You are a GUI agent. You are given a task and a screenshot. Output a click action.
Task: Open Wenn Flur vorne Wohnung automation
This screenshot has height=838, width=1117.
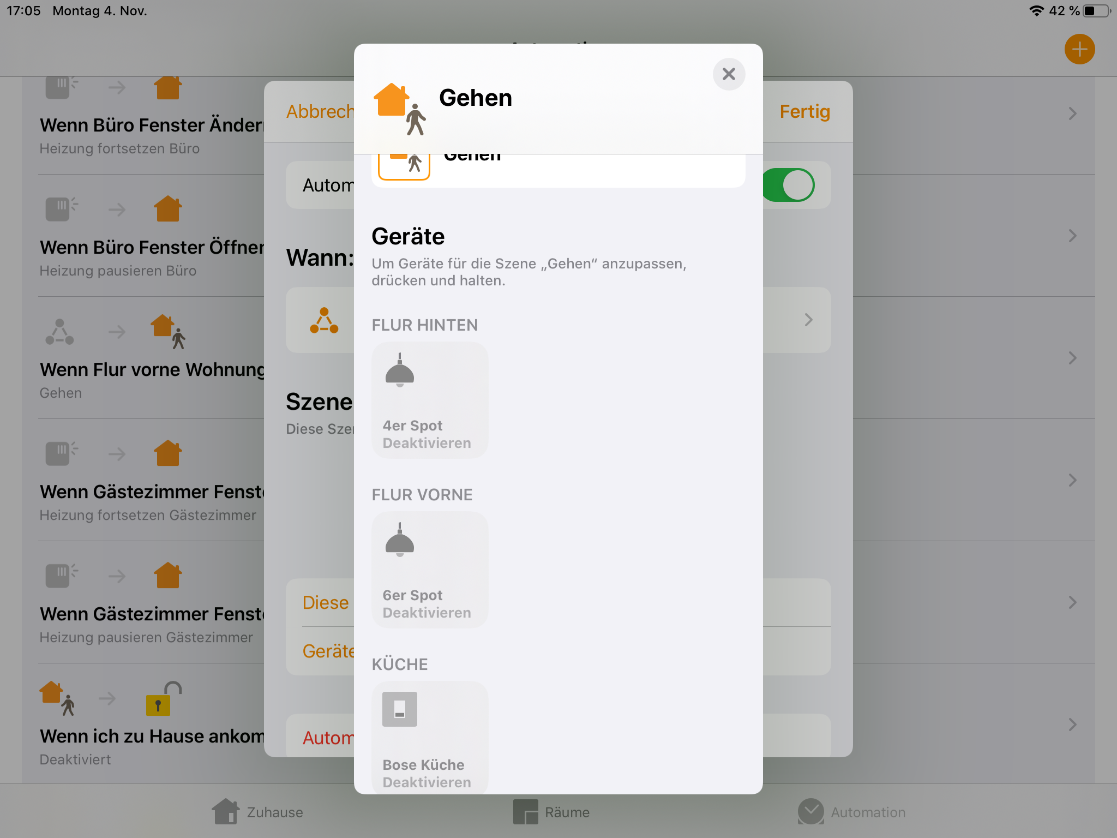pos(152,370)
